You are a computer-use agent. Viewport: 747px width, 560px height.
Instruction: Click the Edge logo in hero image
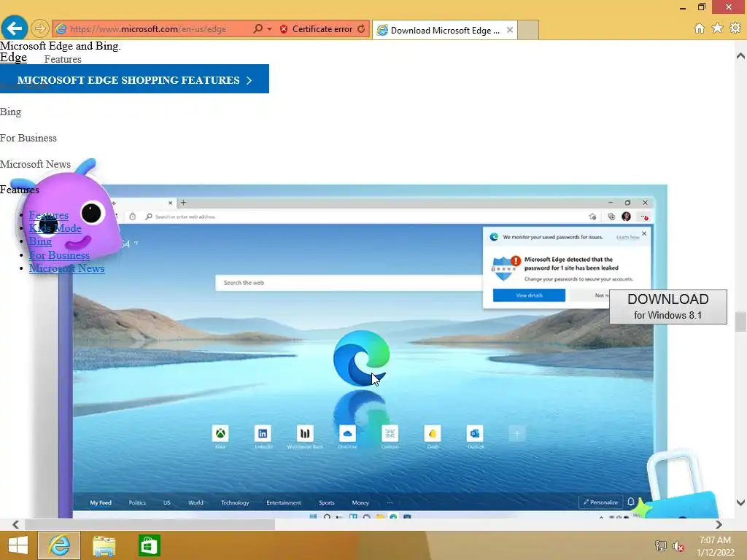[x=362, y=358]
